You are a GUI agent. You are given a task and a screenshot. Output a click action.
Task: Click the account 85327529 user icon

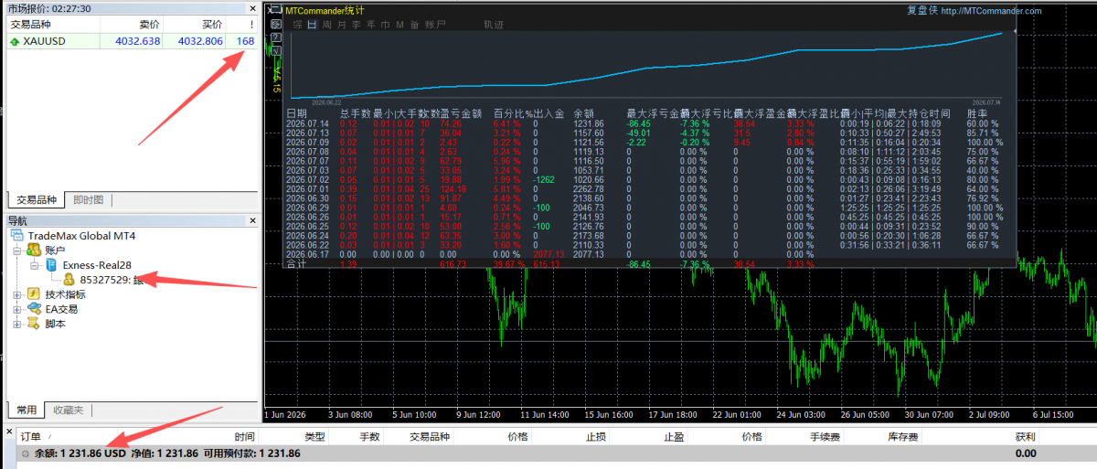[69, 280]
